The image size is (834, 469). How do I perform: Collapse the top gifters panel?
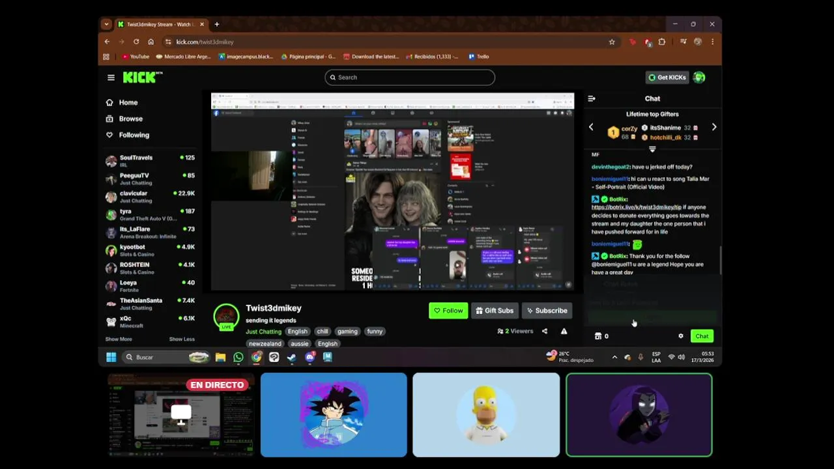652,149
